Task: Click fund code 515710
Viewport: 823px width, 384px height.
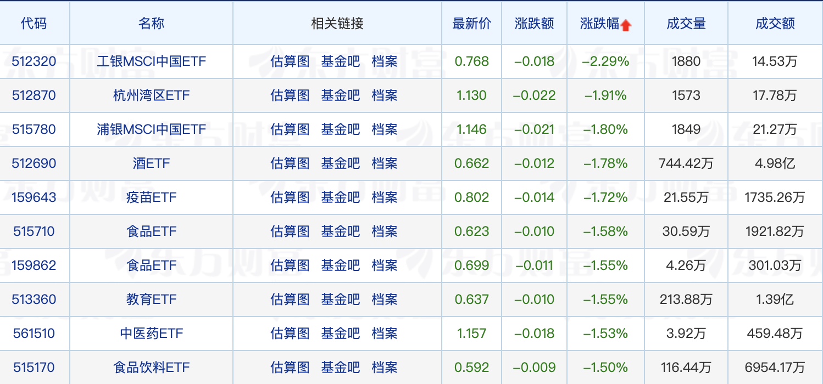Action: coord(34,231)
